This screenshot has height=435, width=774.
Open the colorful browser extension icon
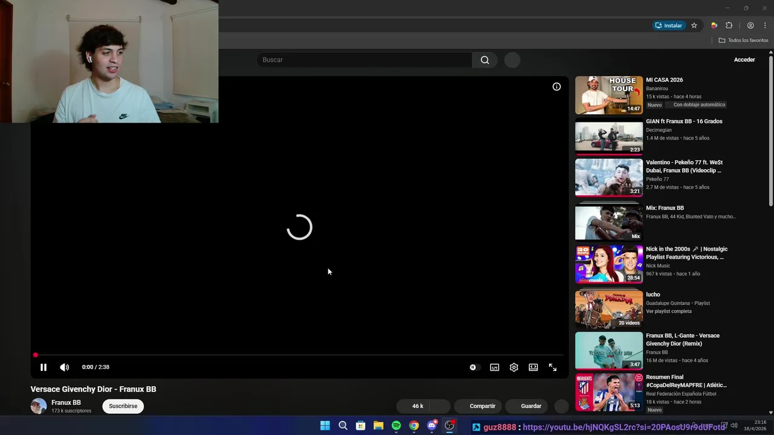[714, 25]
